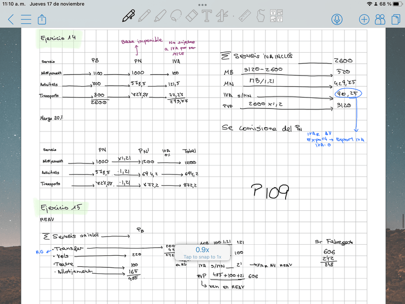
Task: Open the share and export menu
Action: tap(42, 19)
